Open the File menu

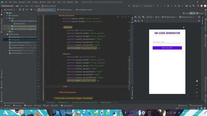coord(6,2)
